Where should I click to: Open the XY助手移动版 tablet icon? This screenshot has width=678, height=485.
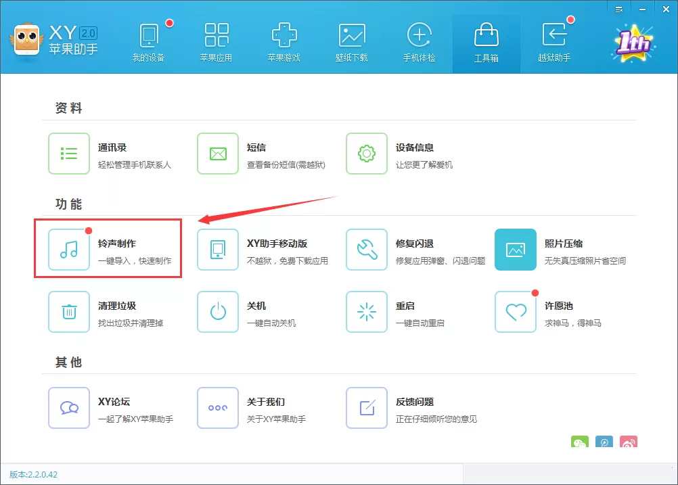point(218,250)
